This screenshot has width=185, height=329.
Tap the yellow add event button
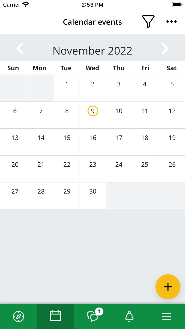tap(168, 287)
